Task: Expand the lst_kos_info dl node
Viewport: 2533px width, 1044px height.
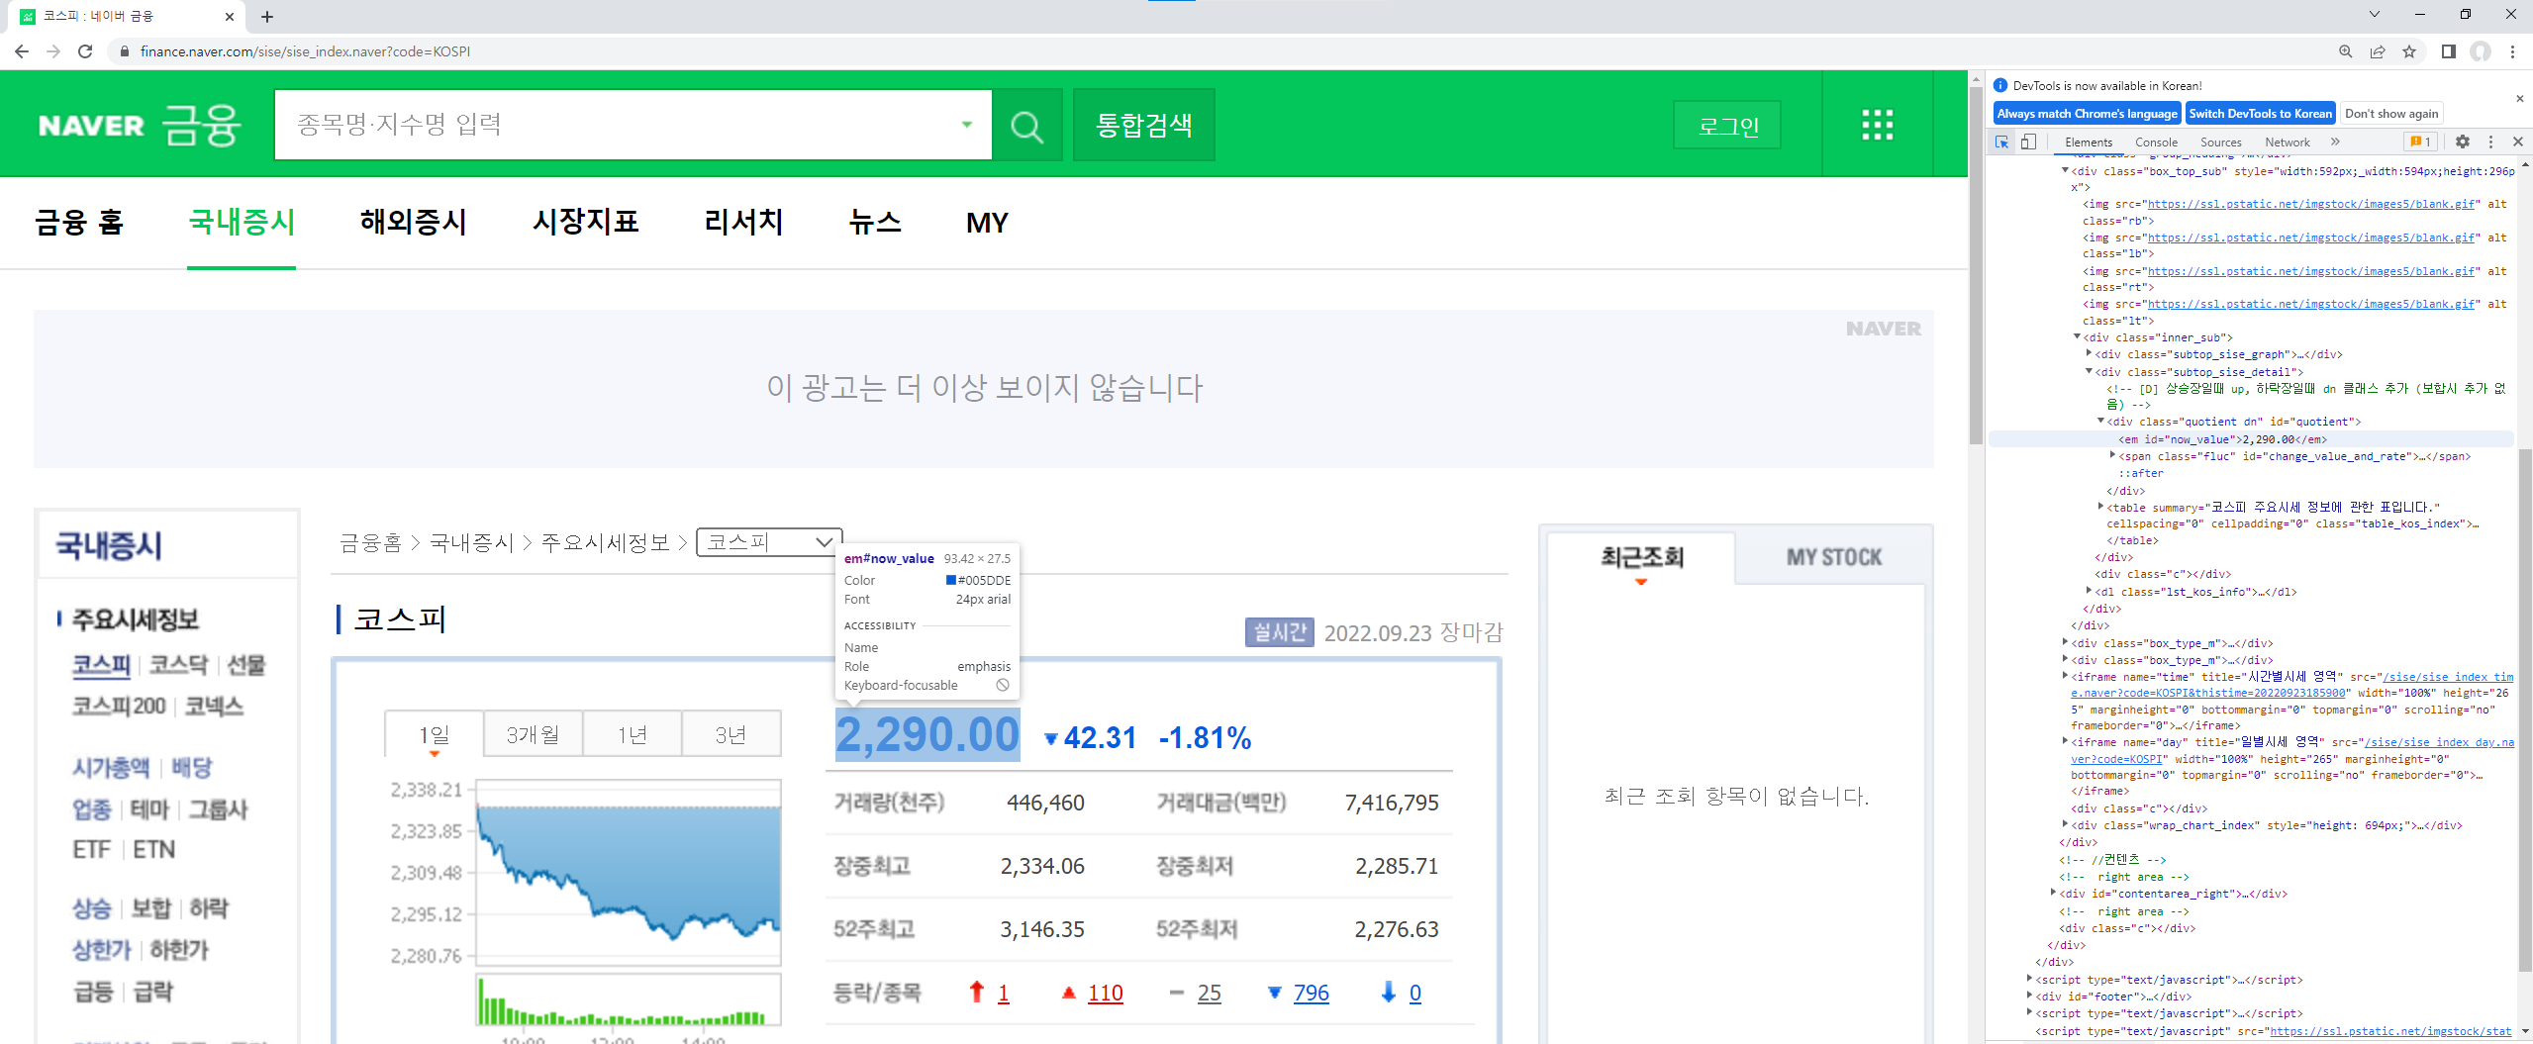Action: click(2090, 592)
